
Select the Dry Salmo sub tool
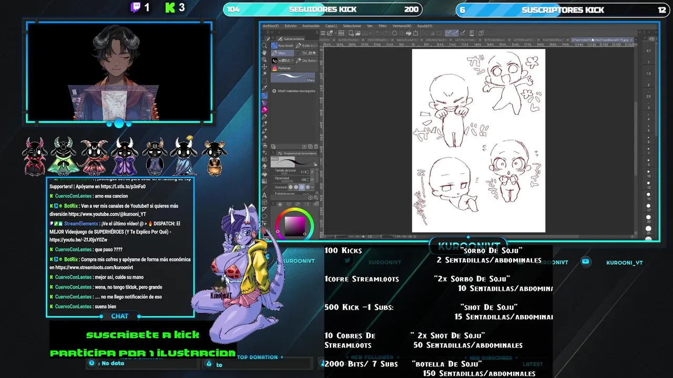[307, 60]
